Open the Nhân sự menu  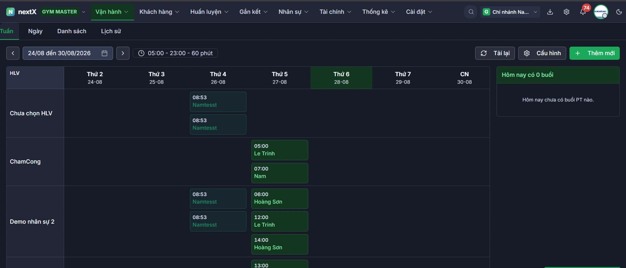coord(293,12)
